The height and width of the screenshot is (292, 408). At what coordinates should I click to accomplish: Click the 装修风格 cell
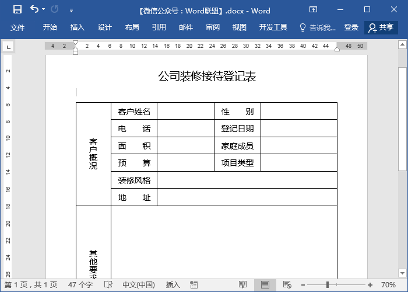click(134, 180)
